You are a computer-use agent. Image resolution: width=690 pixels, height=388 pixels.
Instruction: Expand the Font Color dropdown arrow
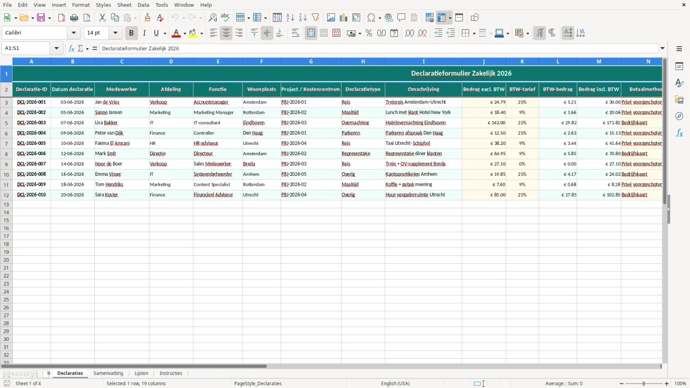185,33
